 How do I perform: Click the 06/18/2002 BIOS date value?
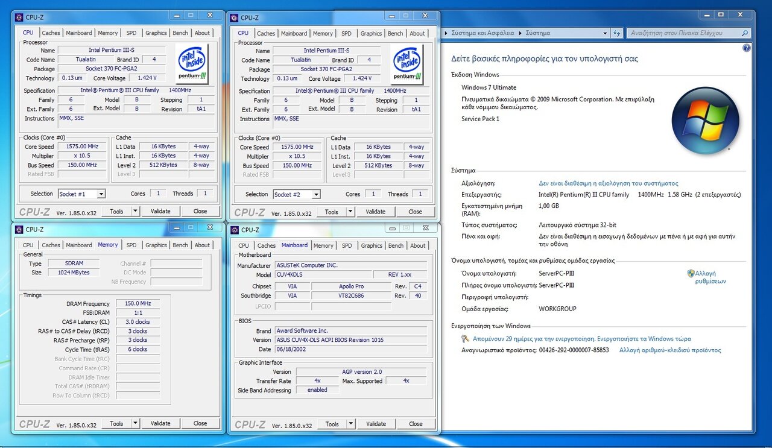(x=351, y=349)
